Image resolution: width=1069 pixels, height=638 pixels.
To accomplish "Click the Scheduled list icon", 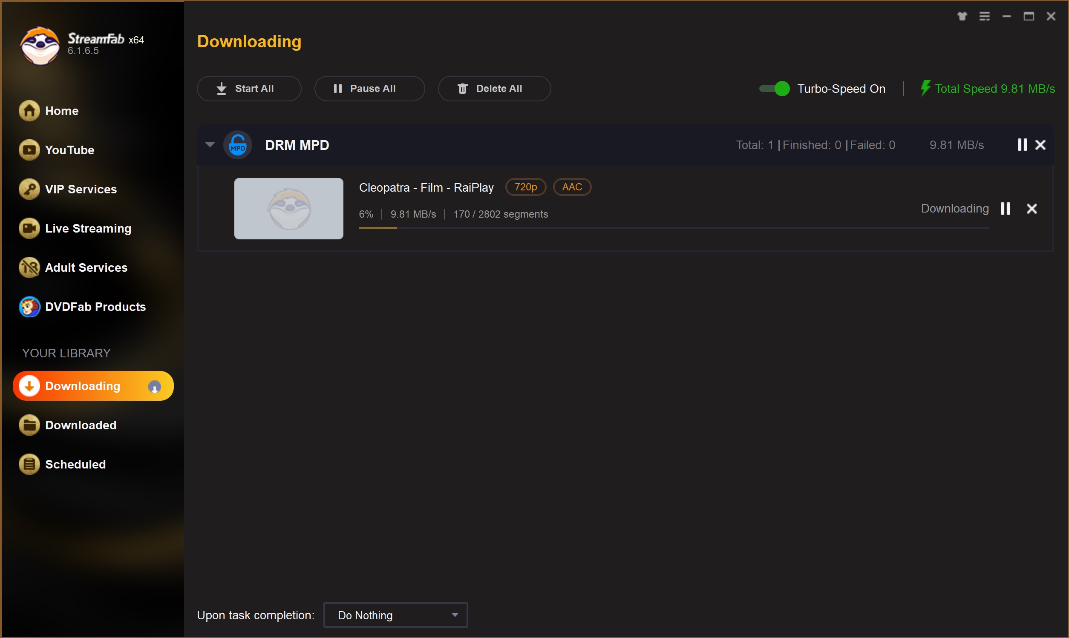I will 29,464.
